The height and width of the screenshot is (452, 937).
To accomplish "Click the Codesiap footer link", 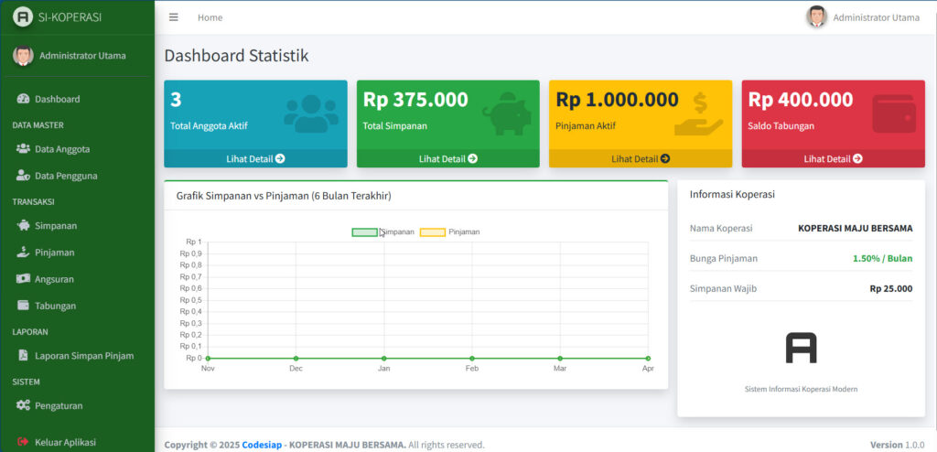I will [x=261, y=445].
